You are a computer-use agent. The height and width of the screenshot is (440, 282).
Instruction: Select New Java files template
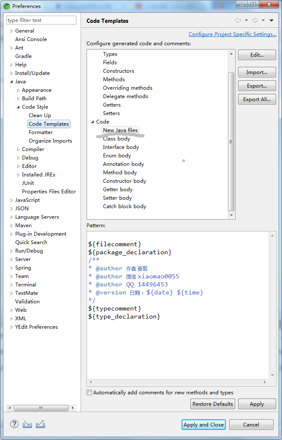(x=120, y=130)
